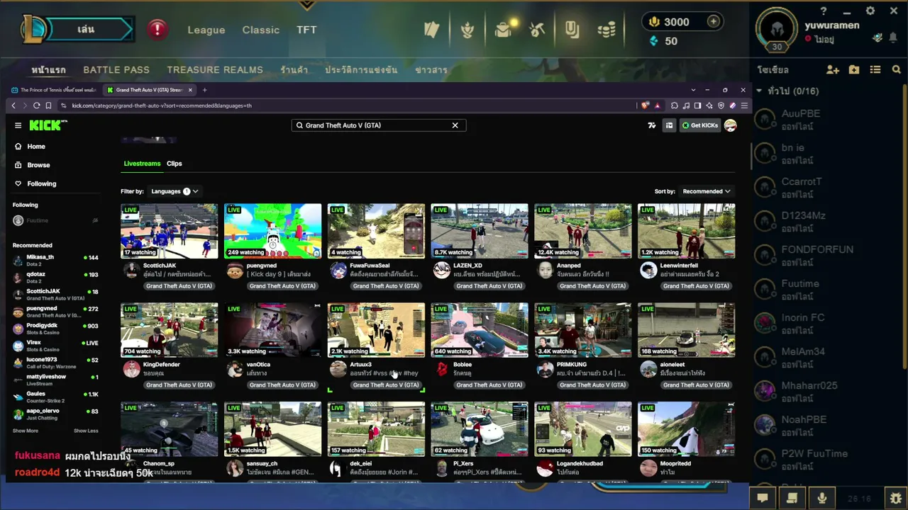Click the Kick layout toggle icon beside Get KICKs
This screenshot has height=510, width=908.
669,125
